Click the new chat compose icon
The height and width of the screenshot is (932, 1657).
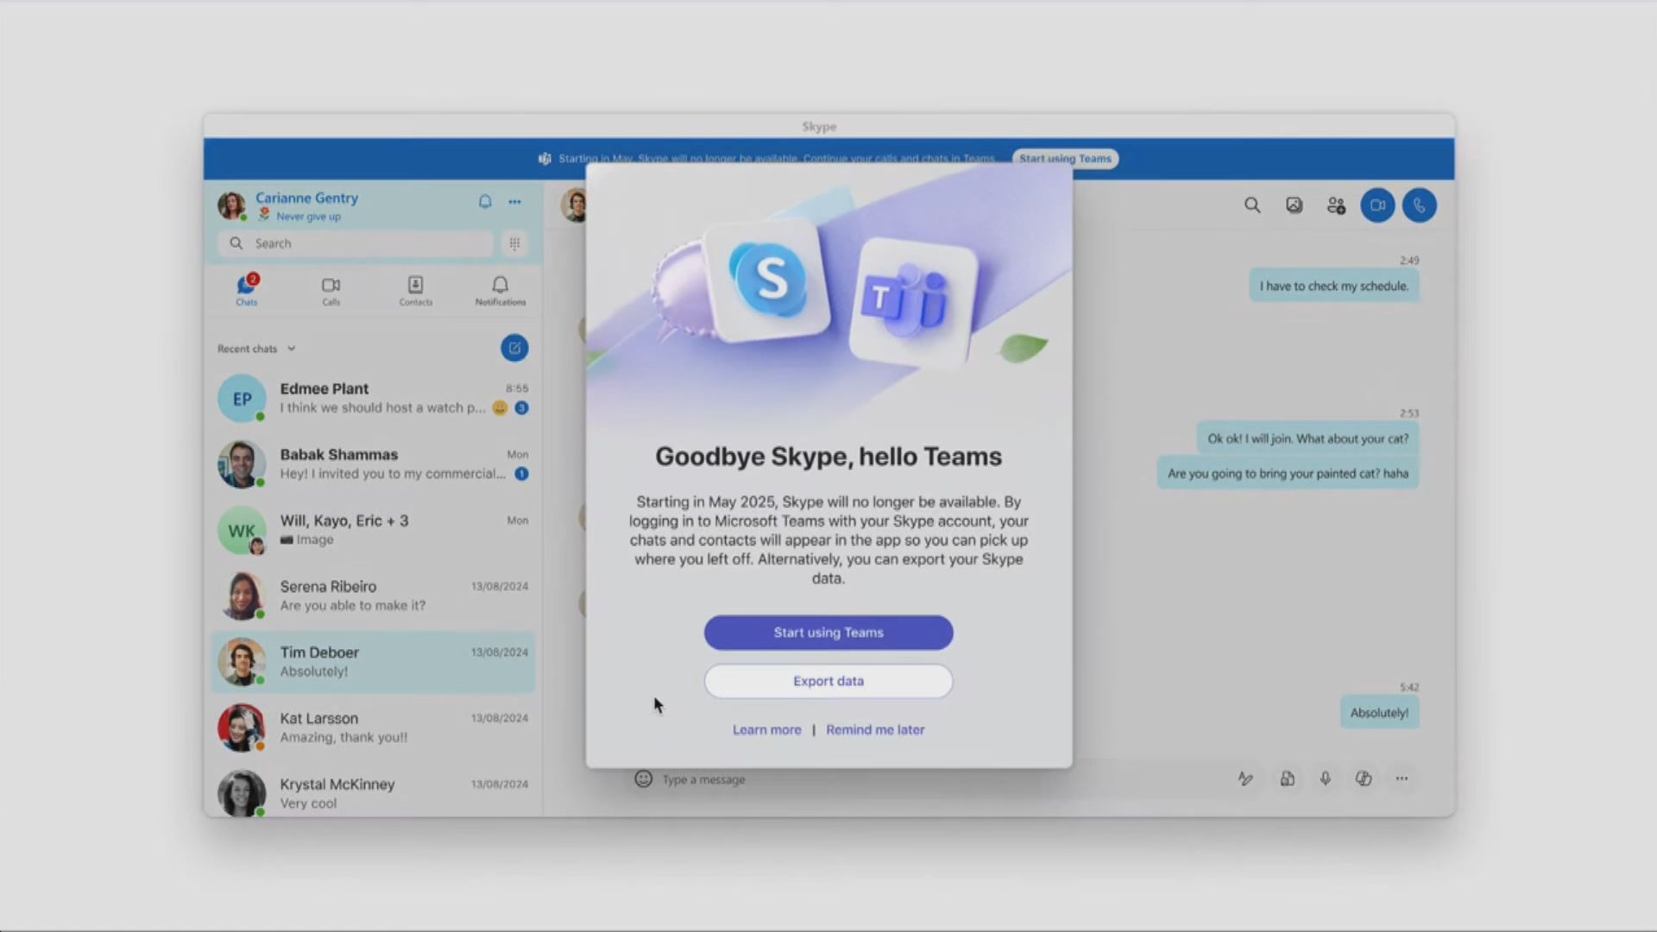point(514,348)
